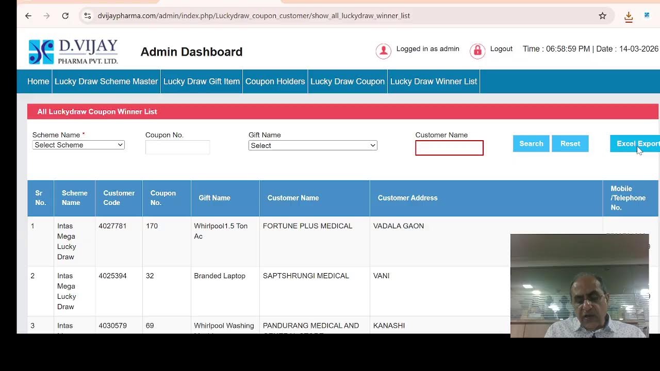Viewport: 660px width, 371px height.
Task: Click the browser extension icon near downloads
Action: tap(647, 15)
